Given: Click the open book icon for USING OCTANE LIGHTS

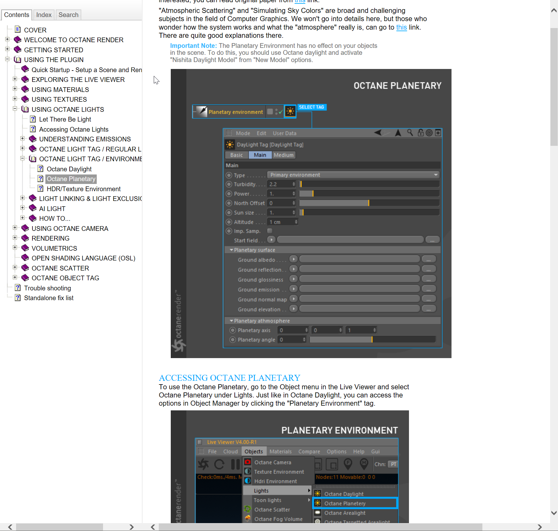Looking at the screenshot, I should [x=25, y=109].
